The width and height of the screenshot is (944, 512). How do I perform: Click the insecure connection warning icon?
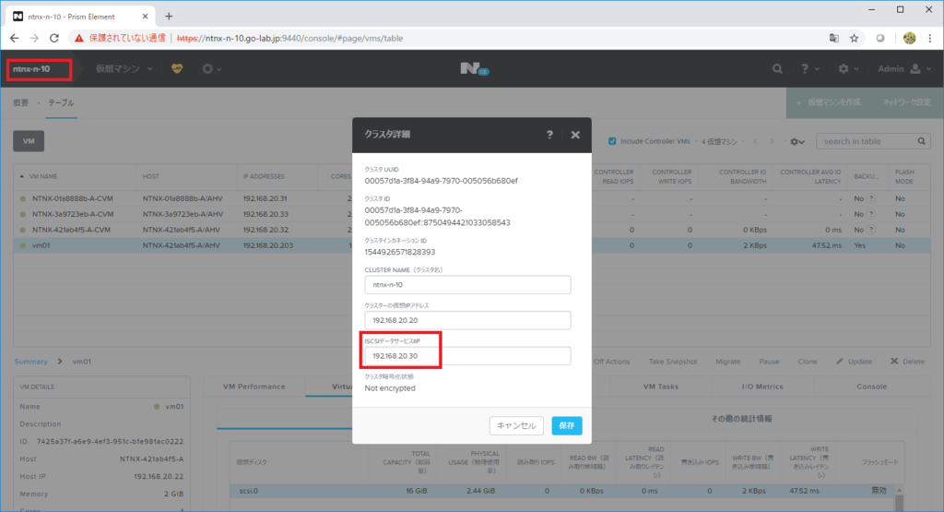(x=79, y=38)
